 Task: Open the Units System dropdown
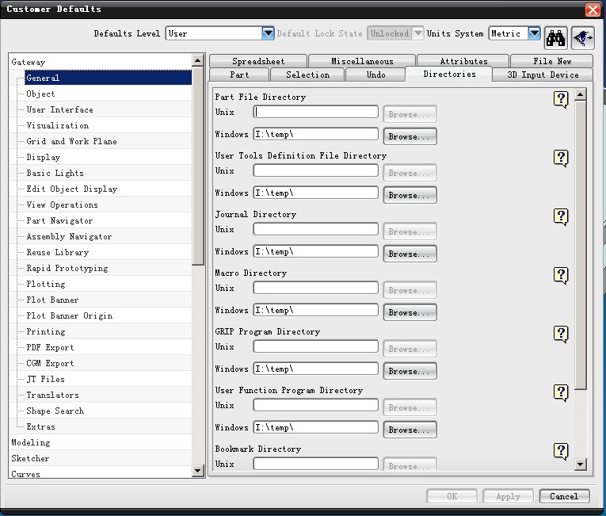[x=534, y=33]
